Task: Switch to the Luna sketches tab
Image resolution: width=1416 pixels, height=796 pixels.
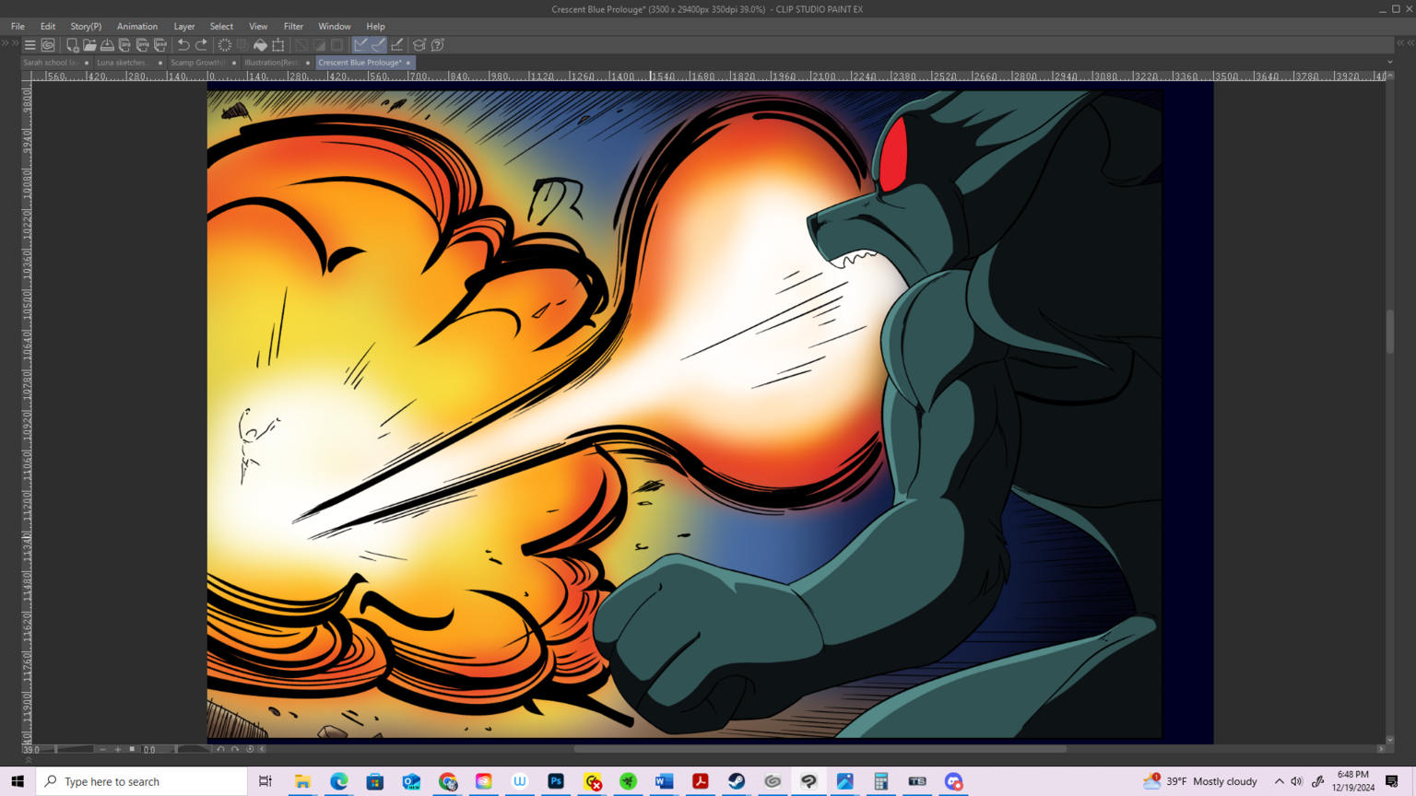Action: coord(123,63)
